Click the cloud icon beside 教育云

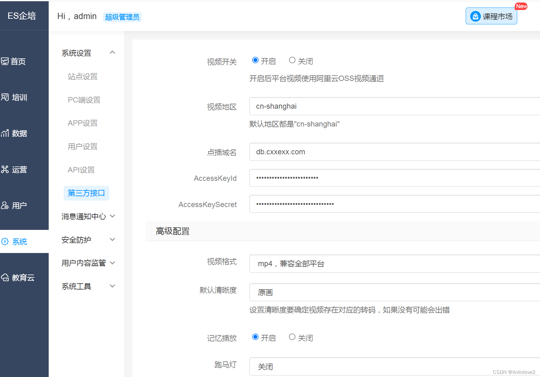pyautogui.click(x=5, y=277)
